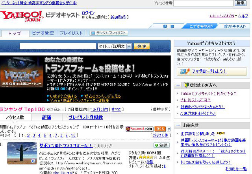Click the アップロードしよう！ upload link

209,71
